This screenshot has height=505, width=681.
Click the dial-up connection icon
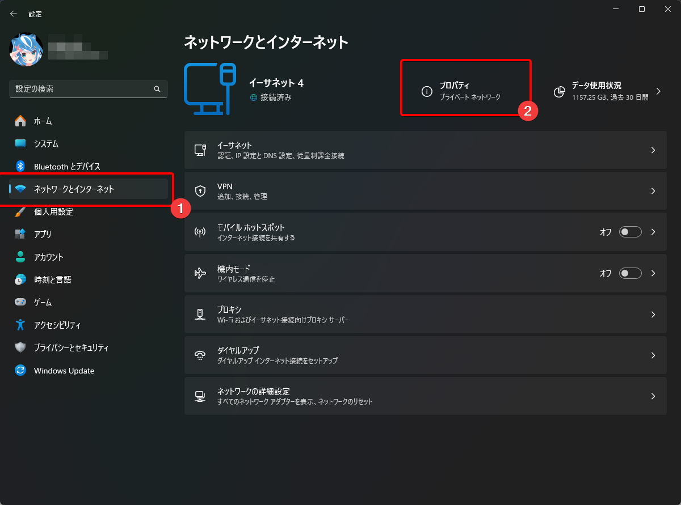click(x=200, y=355)
